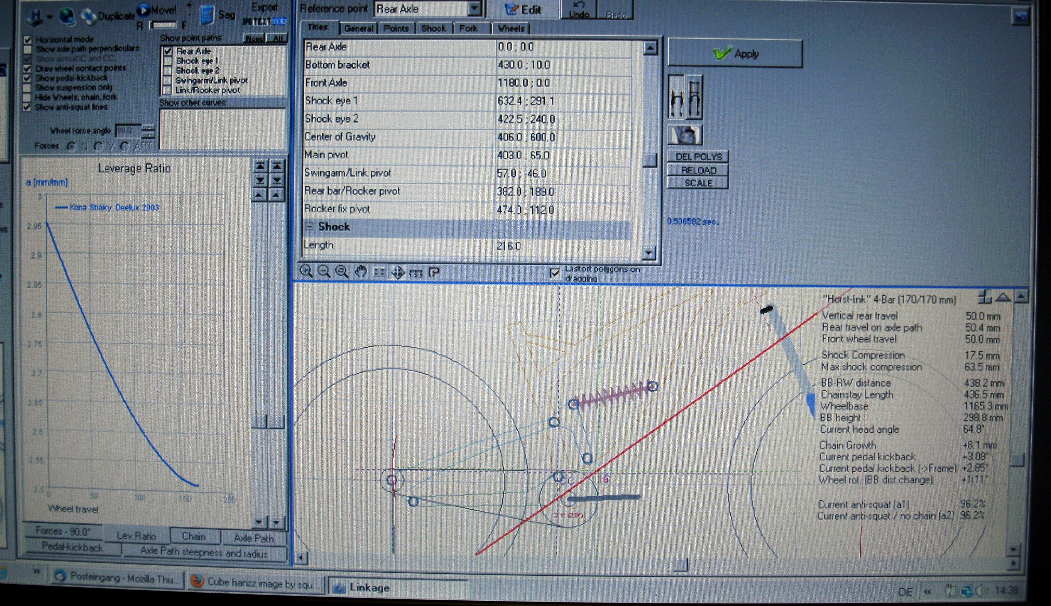
Task: Click the Zoom in magnifier icon
Action: (306, 271)
